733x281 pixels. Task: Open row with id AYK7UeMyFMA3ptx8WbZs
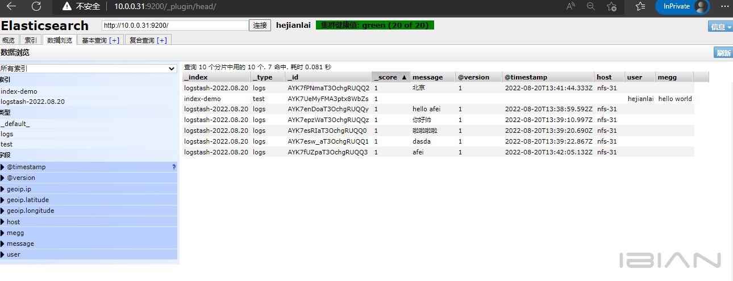pyautogui.click(x=438, y=99)
